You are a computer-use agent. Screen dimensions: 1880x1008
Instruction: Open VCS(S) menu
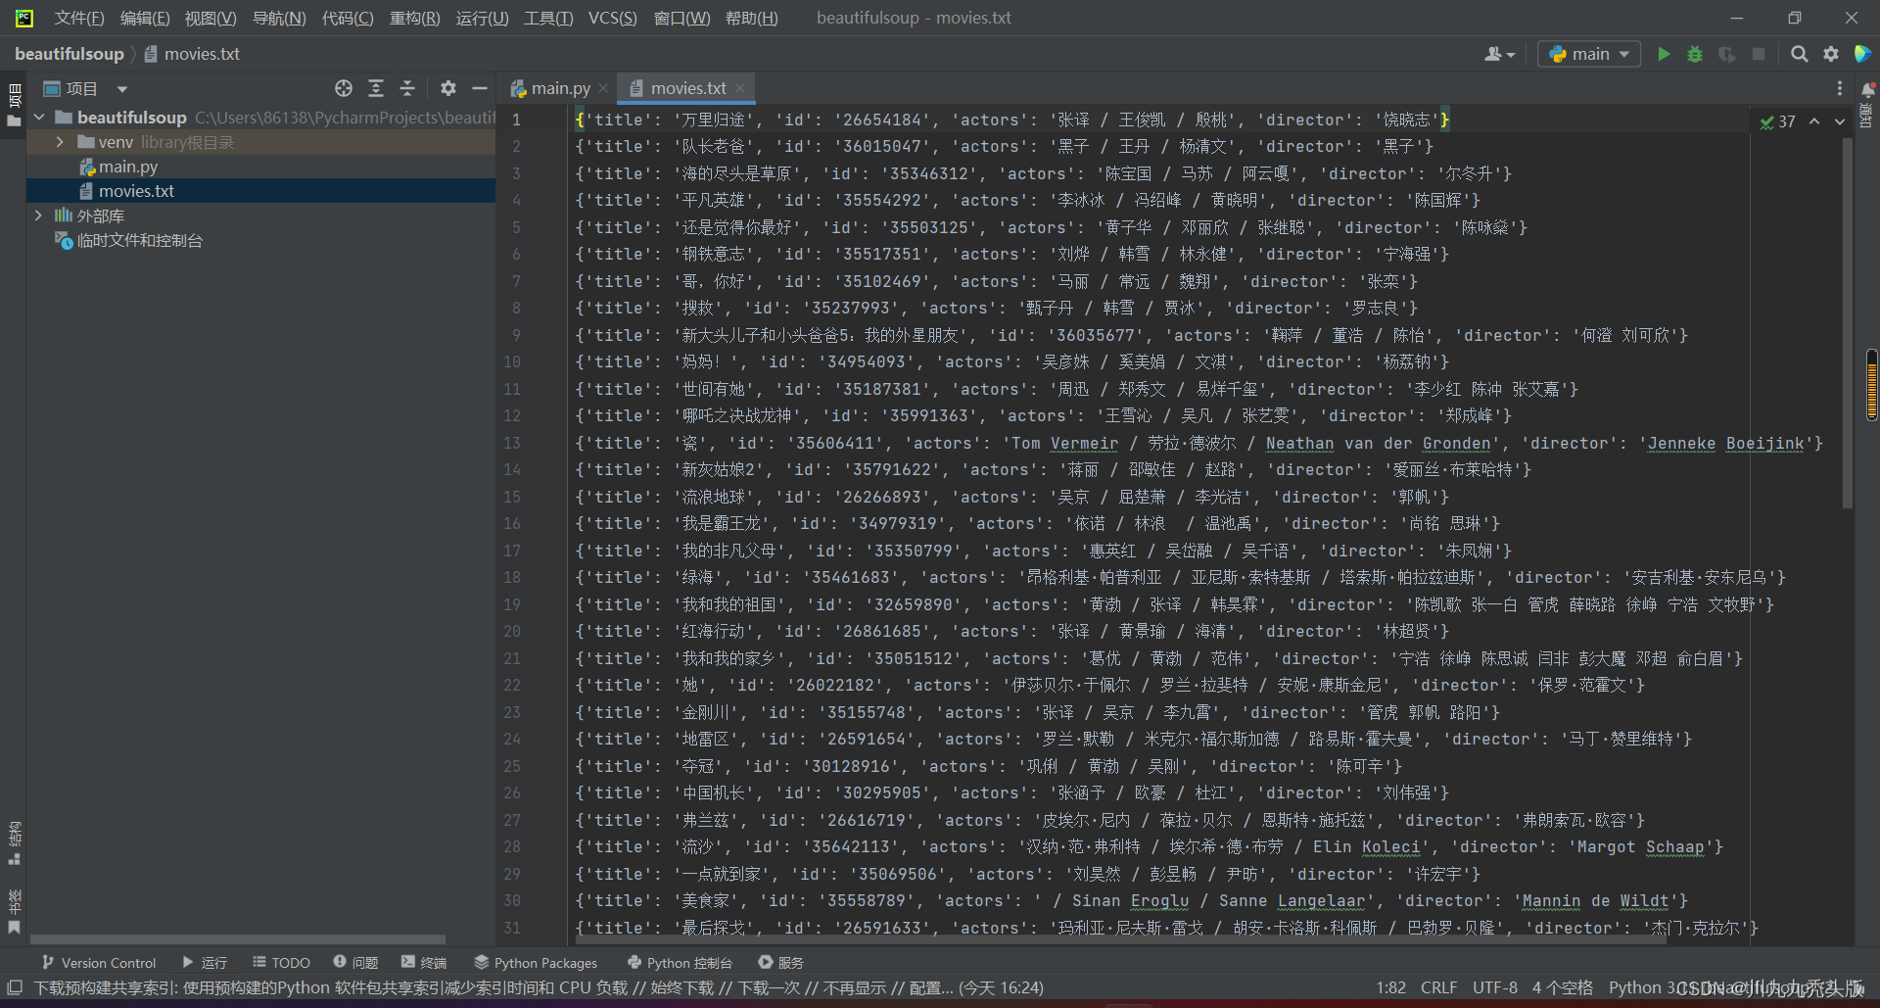[x=612, y=18]
